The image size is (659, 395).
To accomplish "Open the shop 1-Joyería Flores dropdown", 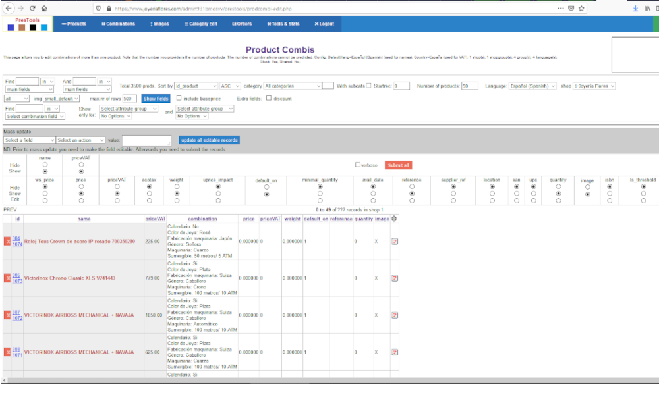I will pyautogui.click(x=594, y=86).
